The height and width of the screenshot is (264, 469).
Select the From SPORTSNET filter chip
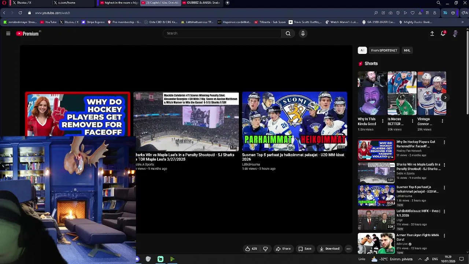point(384,50)
